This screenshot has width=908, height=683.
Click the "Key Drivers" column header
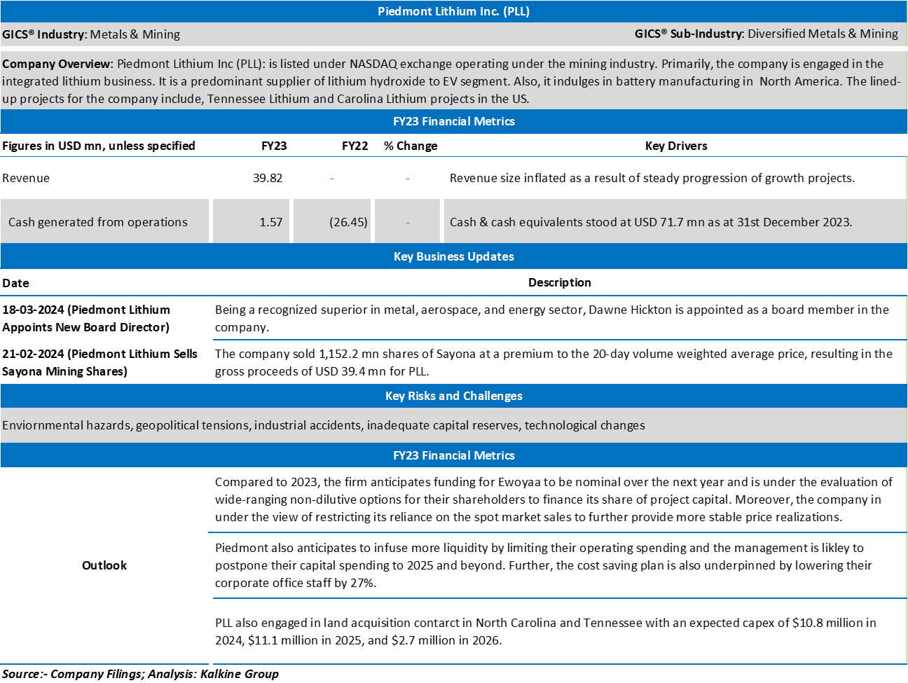676,146
